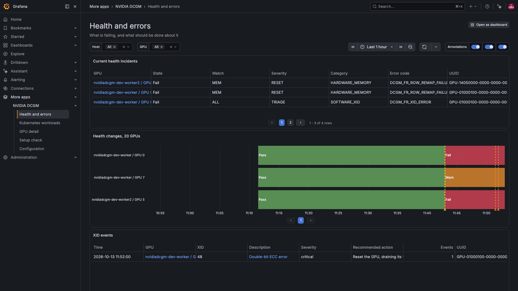
Task: Go to next page of health incidents
Action: [x=301, y=123]
